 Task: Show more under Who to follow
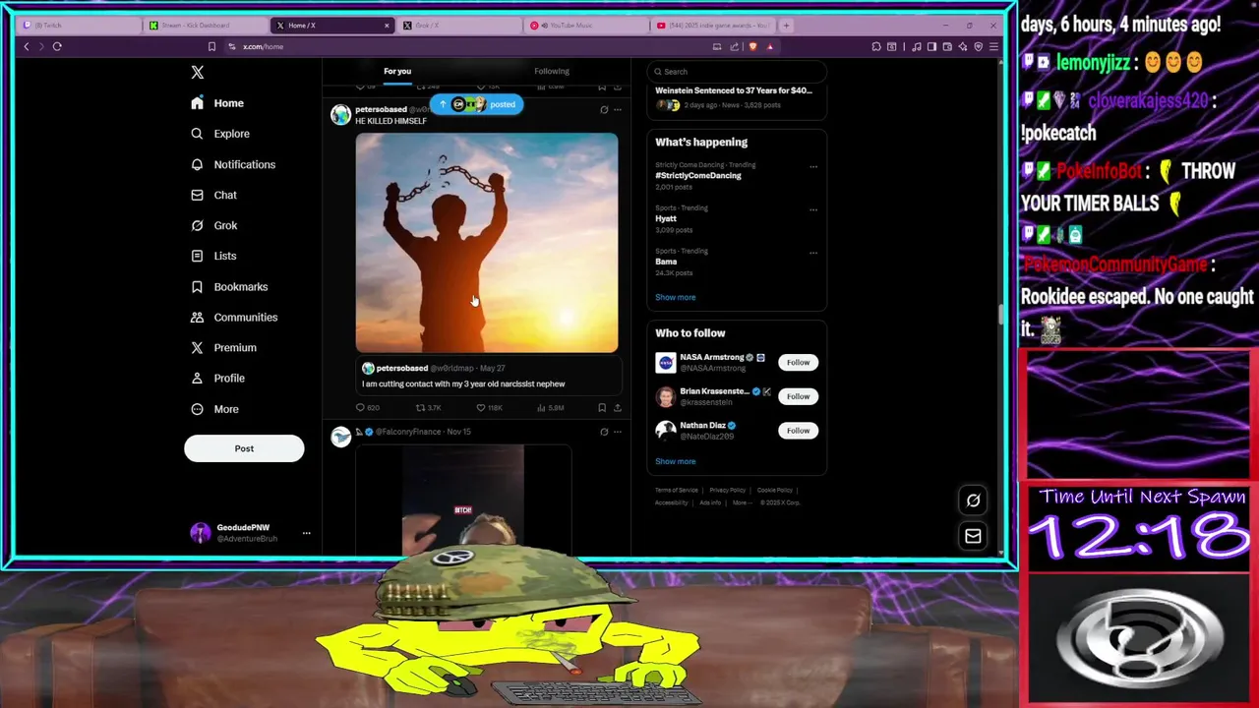click(x=676, y=461)
